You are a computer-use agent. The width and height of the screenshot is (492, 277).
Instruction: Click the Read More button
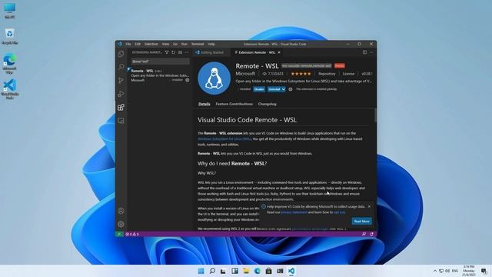pyautogui.click(x=362, y=221)
